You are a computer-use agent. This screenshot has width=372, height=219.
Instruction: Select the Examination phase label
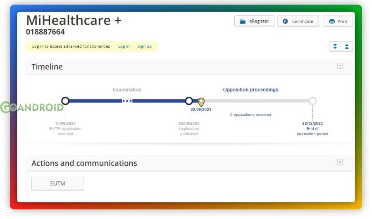coord(127,89)
